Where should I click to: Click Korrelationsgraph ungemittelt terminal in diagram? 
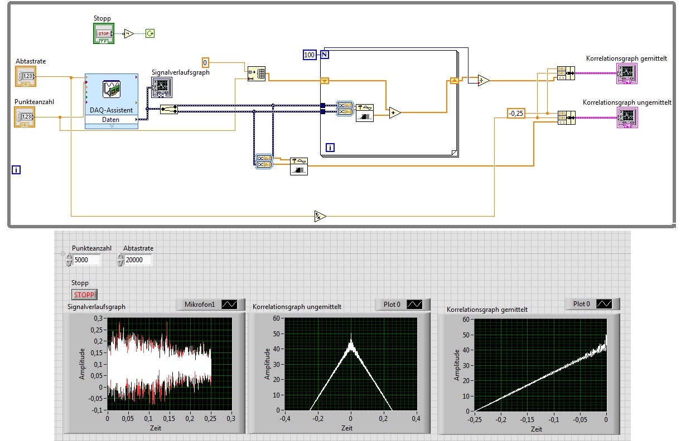tap(627, 118)
